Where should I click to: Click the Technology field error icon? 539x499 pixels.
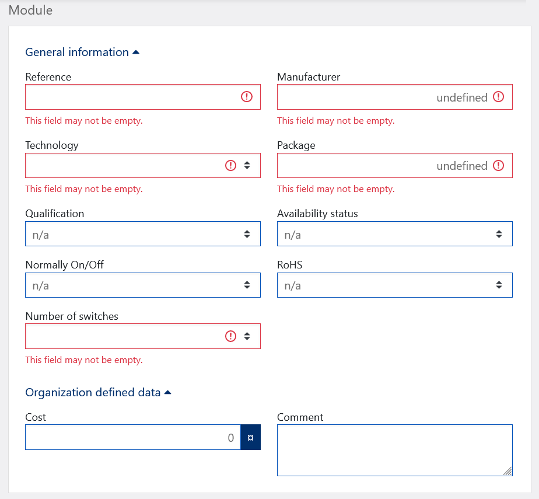tap(231, 165)
